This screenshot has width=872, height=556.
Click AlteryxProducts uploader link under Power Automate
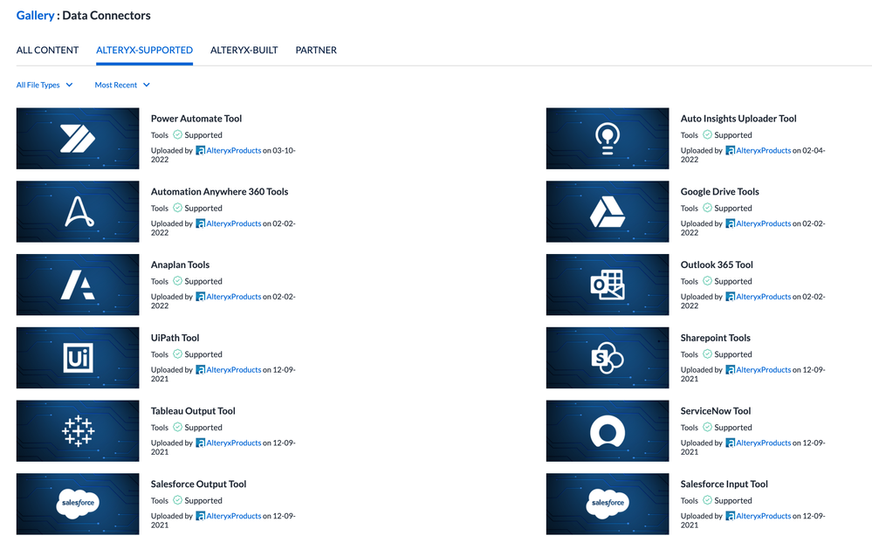tap(232, 150)
